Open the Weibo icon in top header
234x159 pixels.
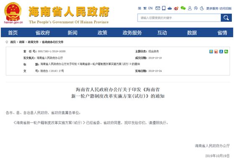(x=176, y=8)
